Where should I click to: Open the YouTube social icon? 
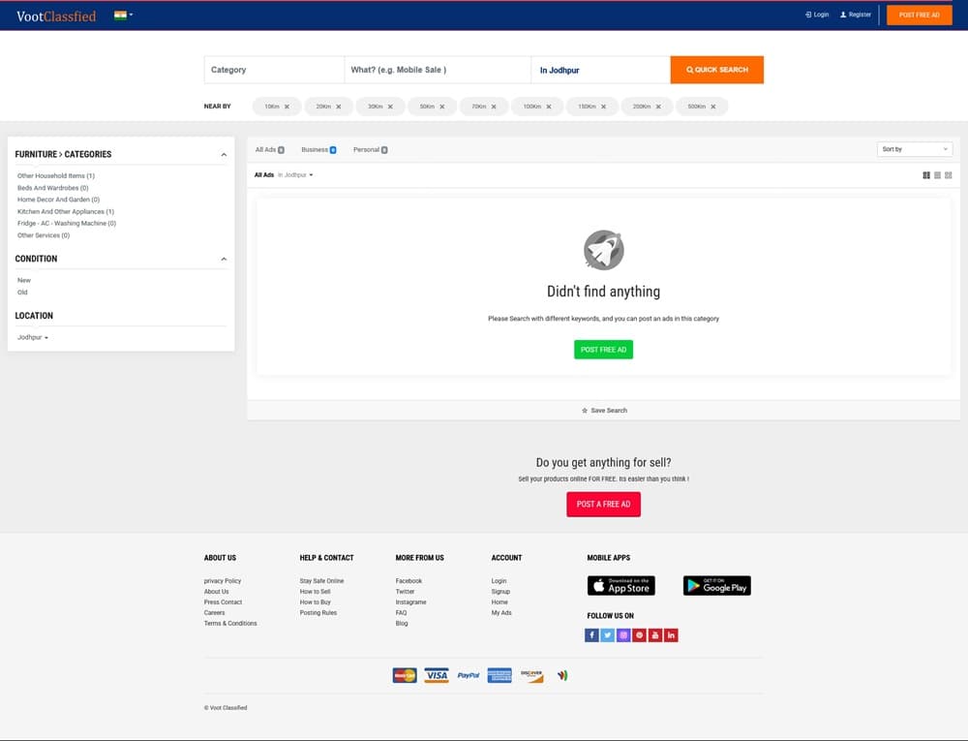tap(655, 635)
